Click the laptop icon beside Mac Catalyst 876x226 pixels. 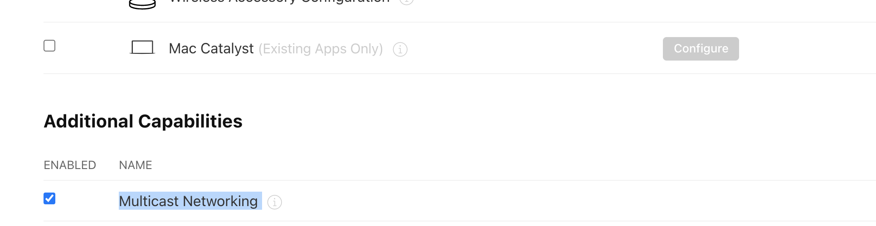(142, 47)
